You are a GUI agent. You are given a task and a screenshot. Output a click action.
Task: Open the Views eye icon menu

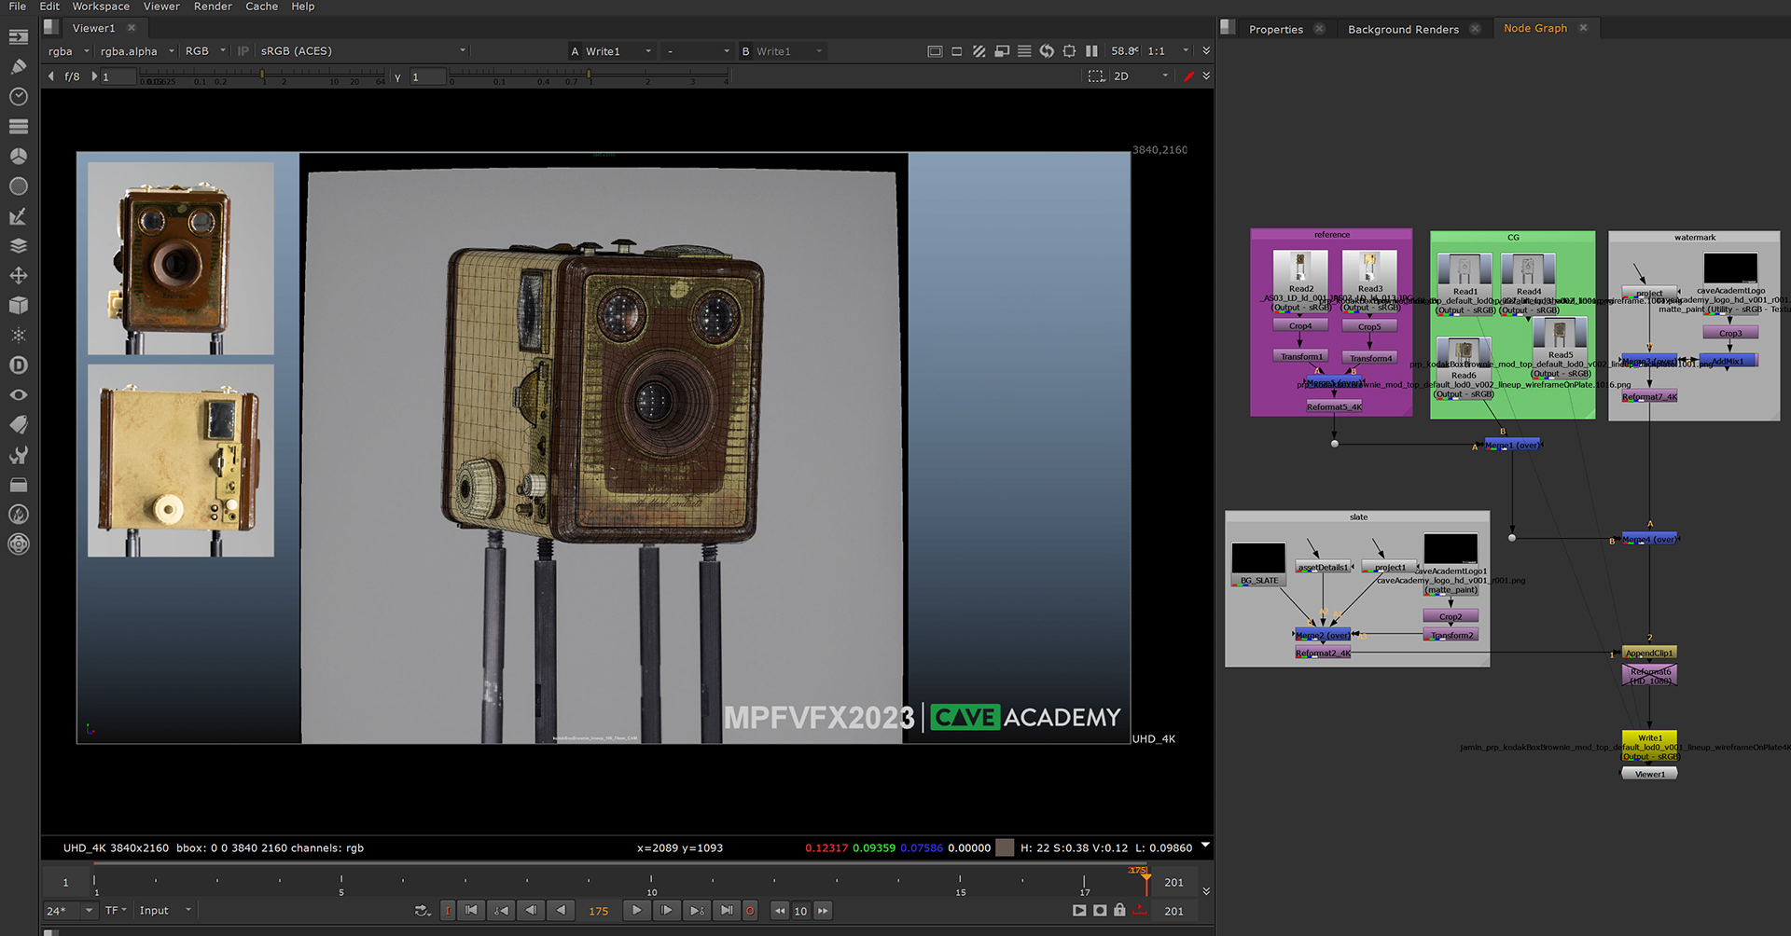coord(19,395)
